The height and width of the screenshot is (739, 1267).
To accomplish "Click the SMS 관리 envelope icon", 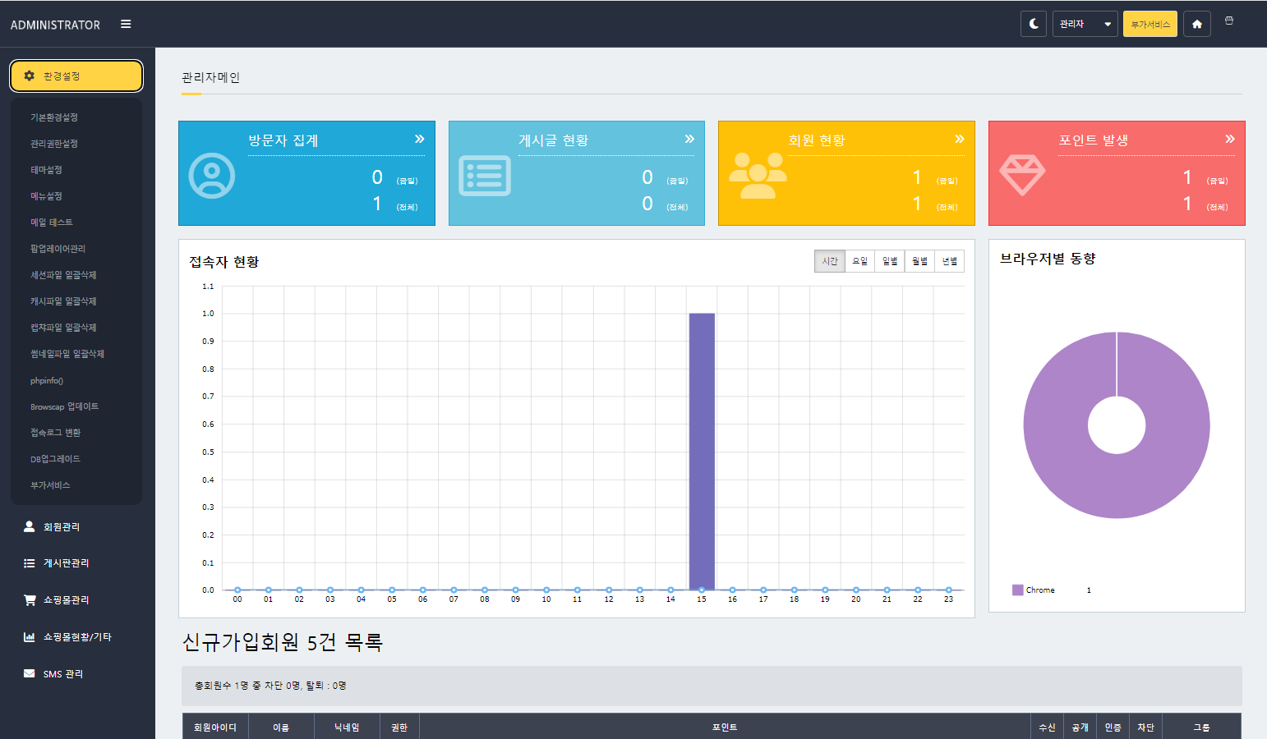I will pyautogui.click(x=30, y=674).
